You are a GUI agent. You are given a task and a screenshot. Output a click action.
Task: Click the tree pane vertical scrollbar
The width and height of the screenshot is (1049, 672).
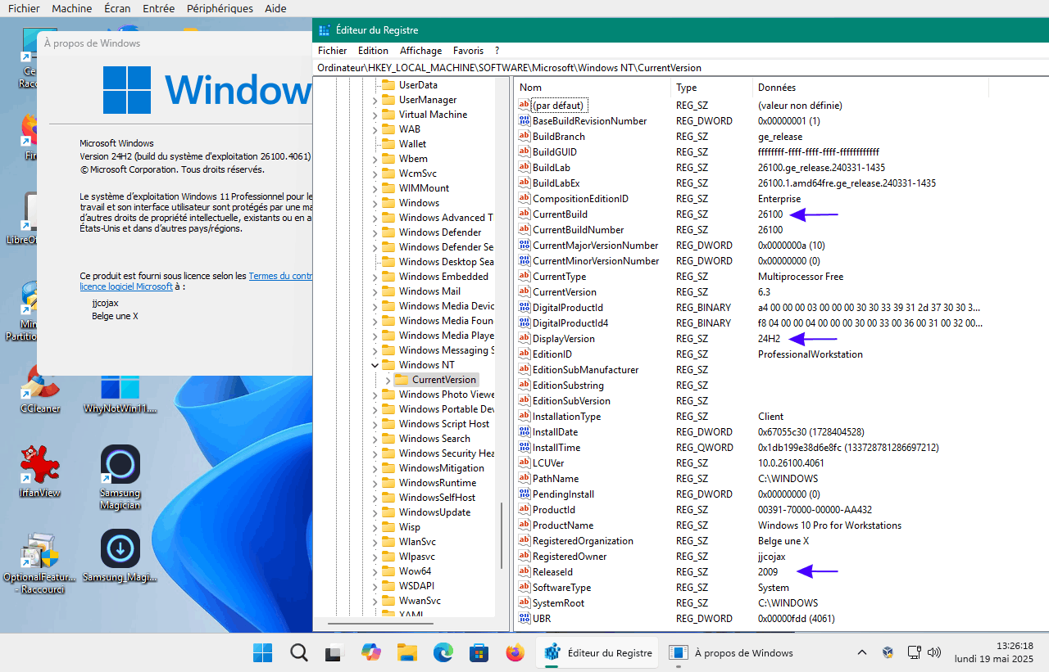click(x=502, y=536)
